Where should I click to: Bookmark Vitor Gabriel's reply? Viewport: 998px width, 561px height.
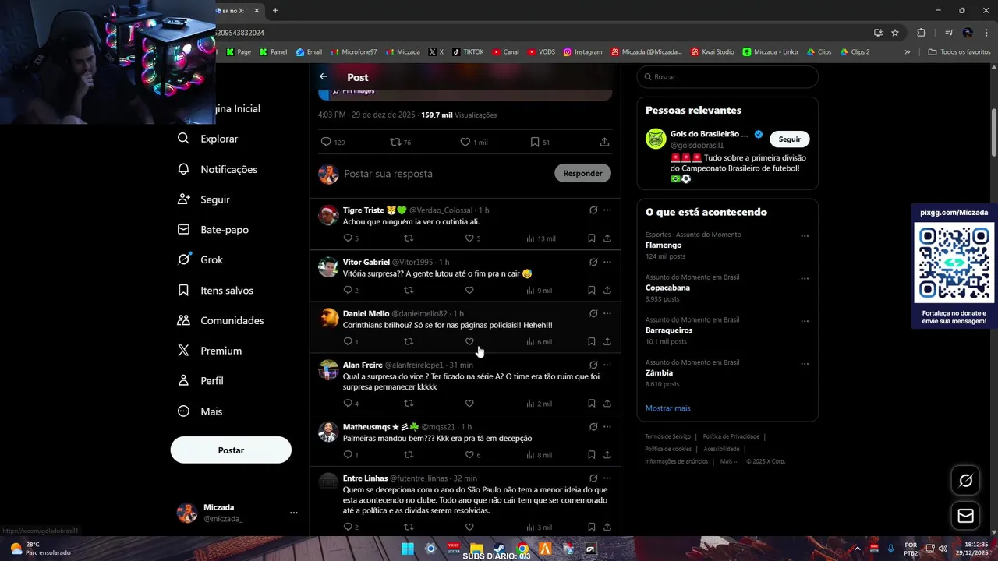coord(592,290)
